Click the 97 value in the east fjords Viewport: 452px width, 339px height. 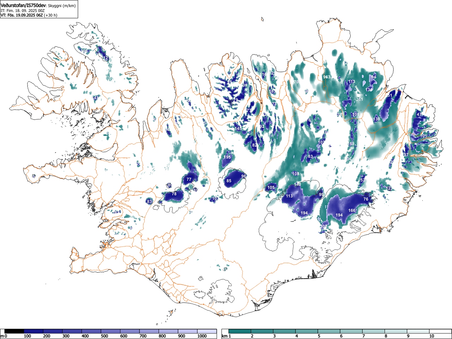pos(406,155)
